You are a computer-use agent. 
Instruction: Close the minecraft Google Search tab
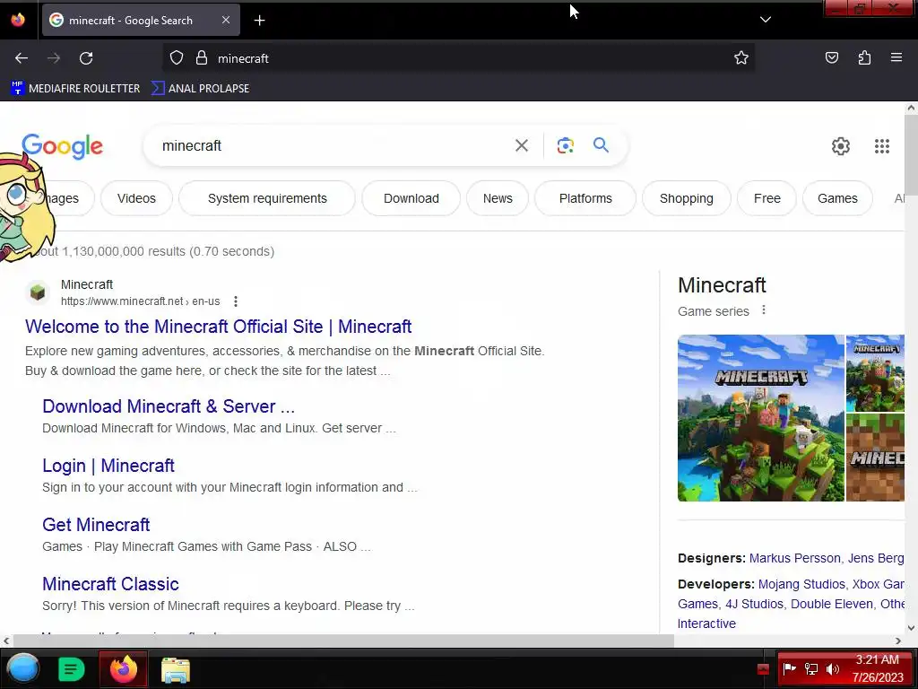pos(226,20)
